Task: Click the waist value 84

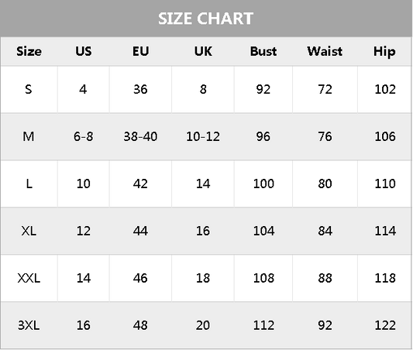Action: (x=325, y=231)
